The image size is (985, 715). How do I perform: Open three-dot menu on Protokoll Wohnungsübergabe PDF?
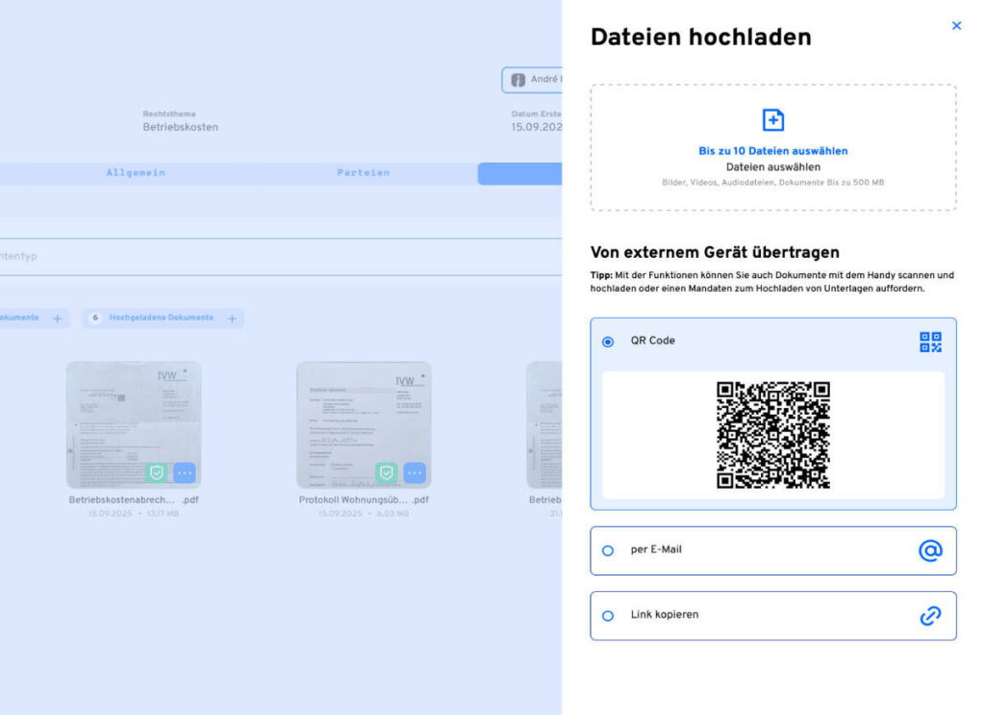pos(415,472)
